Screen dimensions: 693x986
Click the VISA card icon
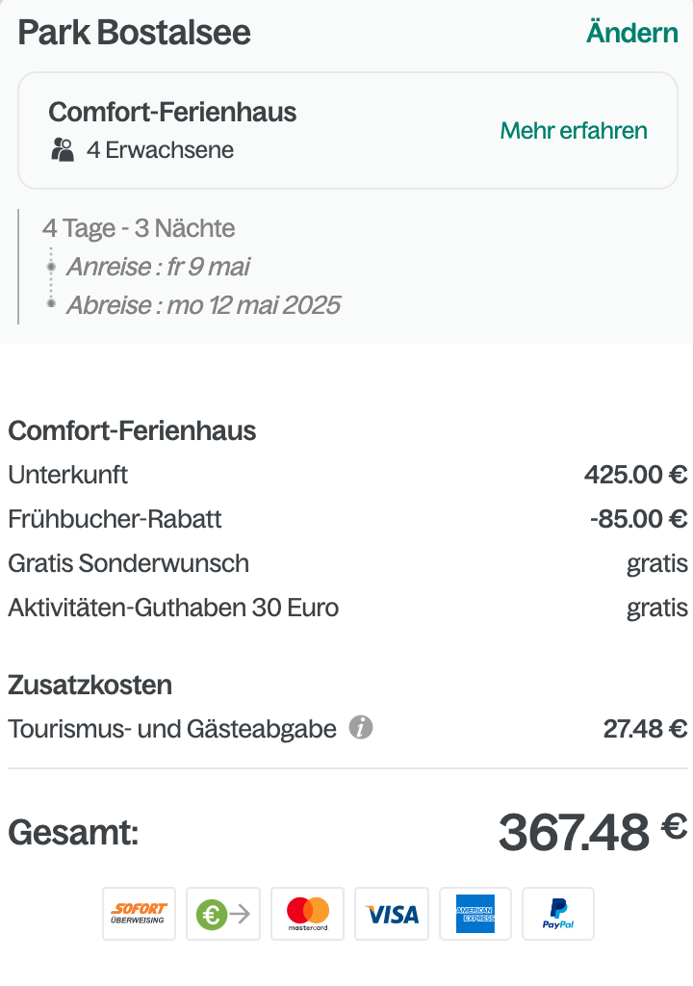[392, 914]
